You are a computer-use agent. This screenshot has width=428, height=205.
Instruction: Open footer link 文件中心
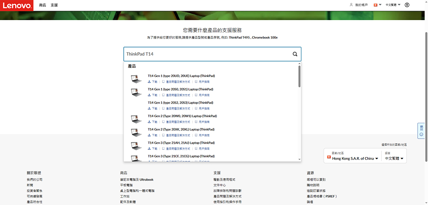pos(220,185)
